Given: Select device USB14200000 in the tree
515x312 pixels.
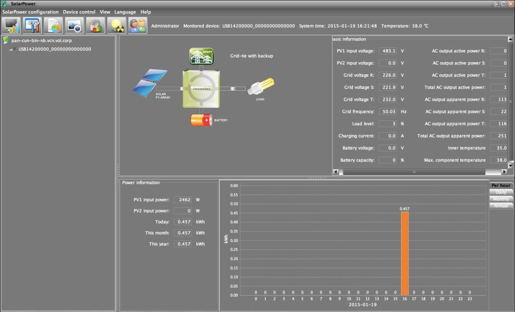Looking at the screenshot, I should (54, 49).
